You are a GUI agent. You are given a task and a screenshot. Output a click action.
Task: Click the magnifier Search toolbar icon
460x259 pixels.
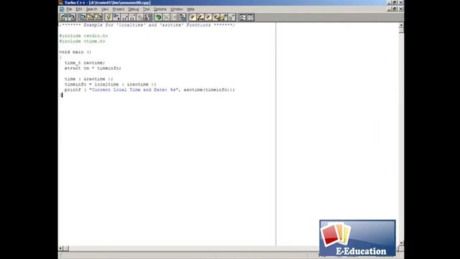click(182, 17)
